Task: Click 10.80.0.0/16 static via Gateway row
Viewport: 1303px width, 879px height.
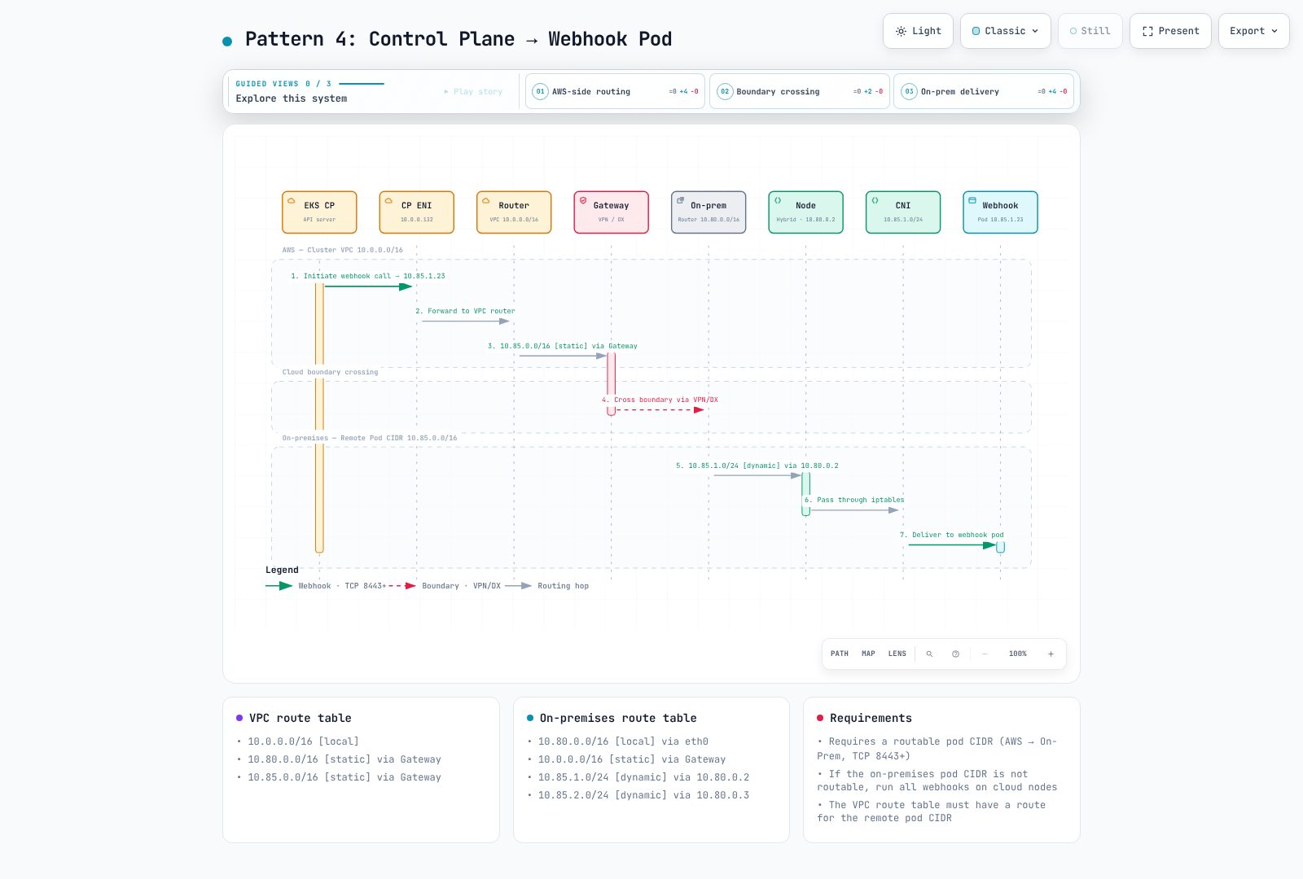Action: (x=344, y=759)
